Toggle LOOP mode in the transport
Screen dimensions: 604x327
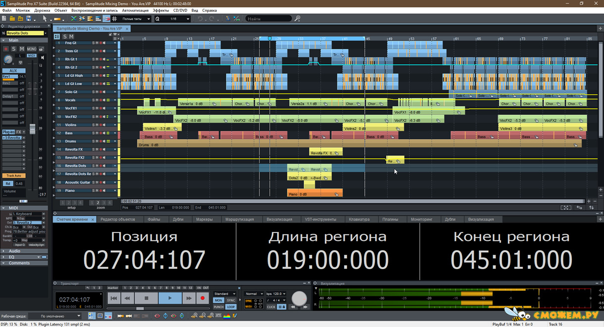tap(231, 307)
